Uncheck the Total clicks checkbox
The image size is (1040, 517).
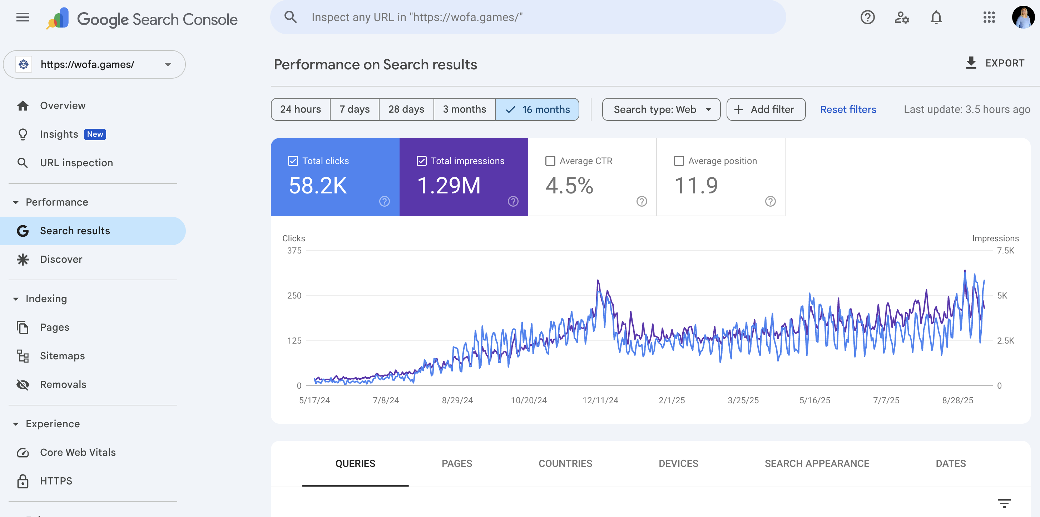(293, 161)
